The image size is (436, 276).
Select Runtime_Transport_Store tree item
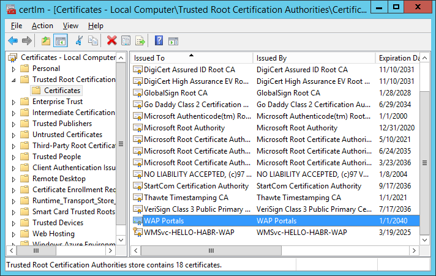point(73,201)
